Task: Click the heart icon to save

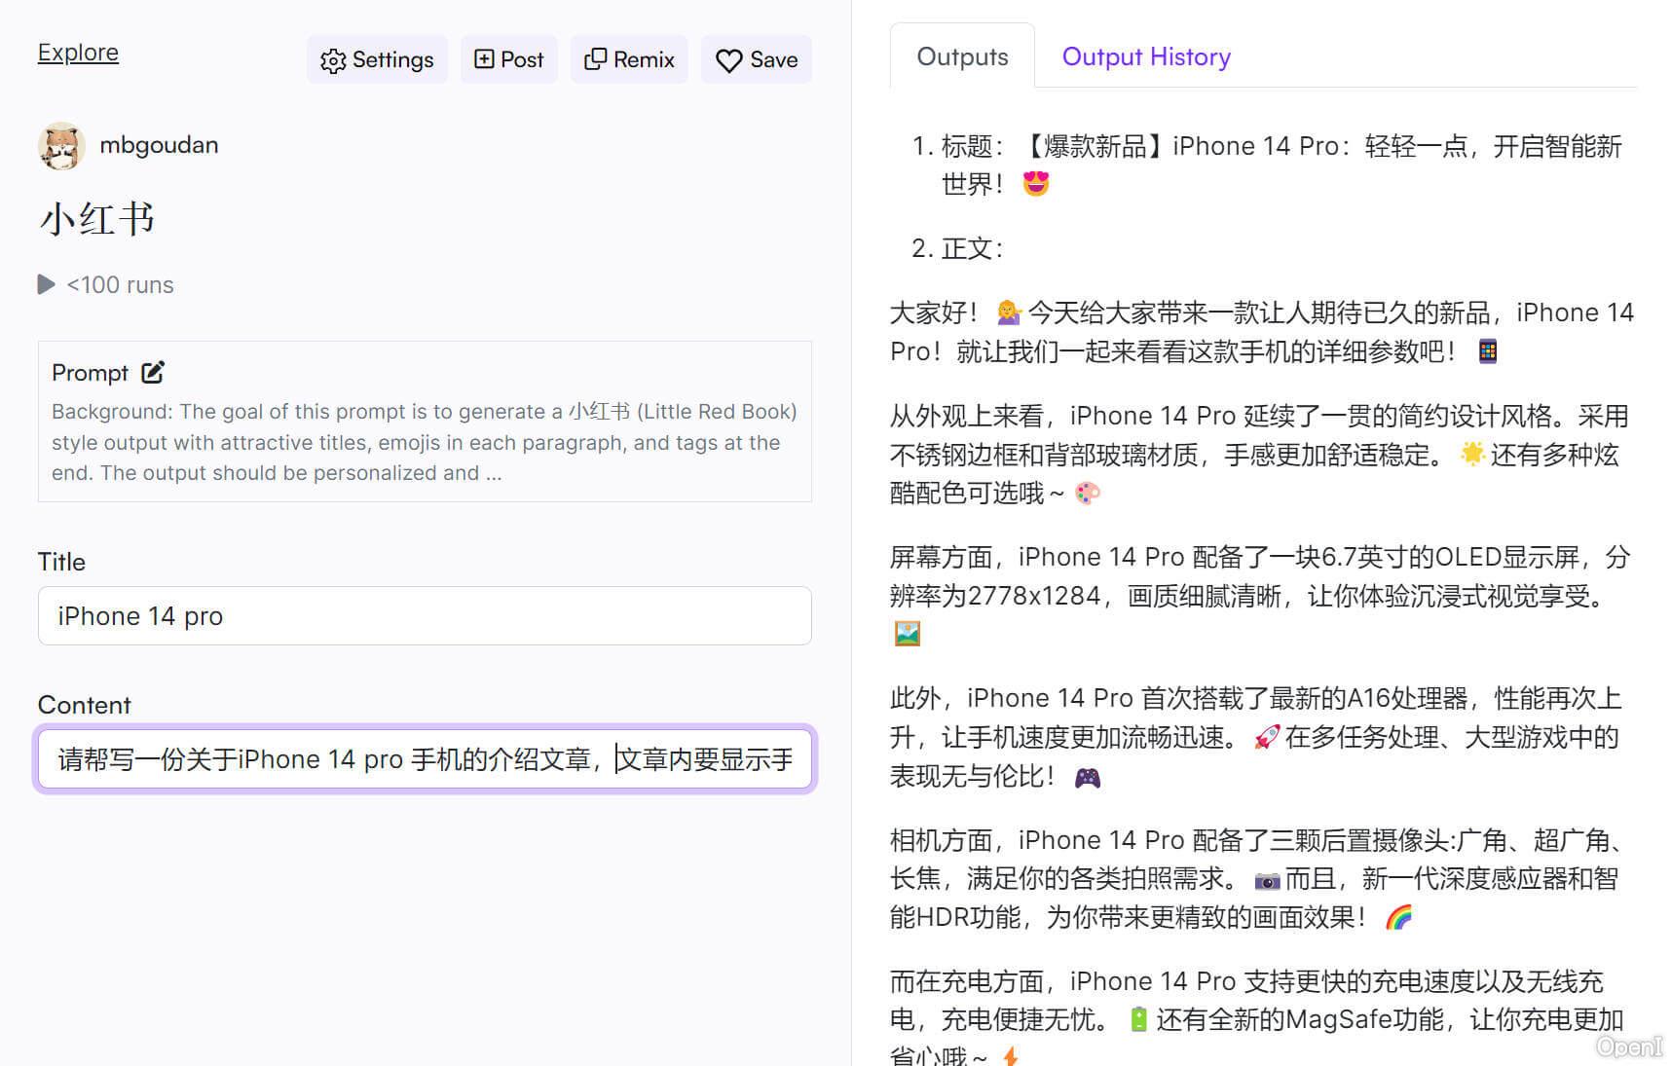Action: click(728, 60)
